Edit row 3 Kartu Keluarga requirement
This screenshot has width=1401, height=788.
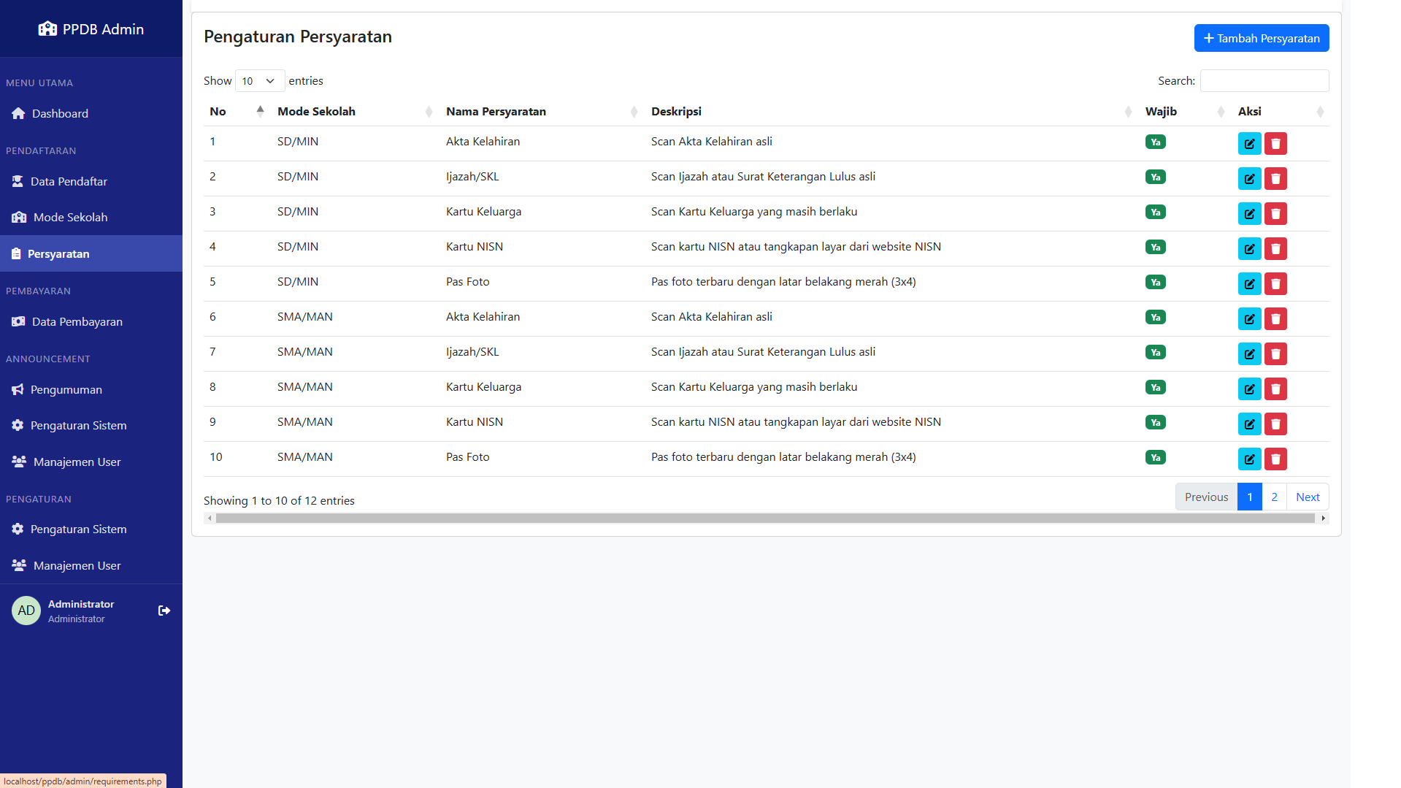pos(1249,214)
